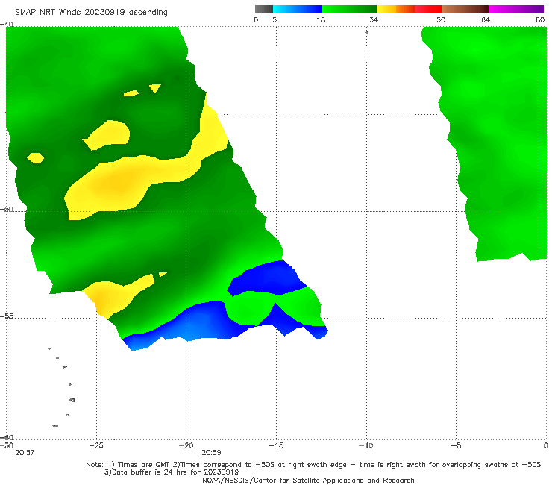Click the latitude label "-50" on left axis
The width and height of the screenshot is (552, 485).
[7, 209]
